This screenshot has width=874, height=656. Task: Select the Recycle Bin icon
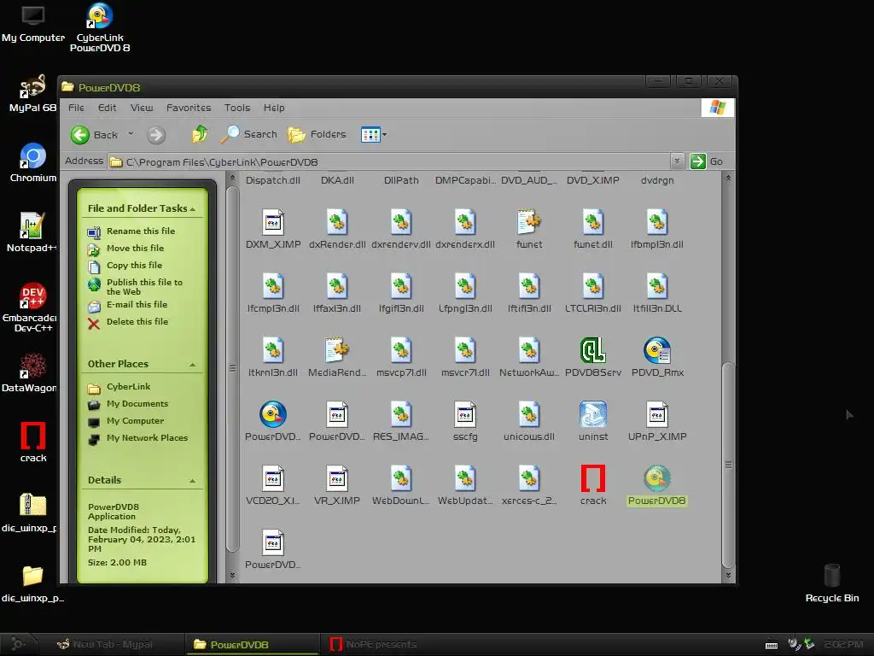tap(831, 583)
